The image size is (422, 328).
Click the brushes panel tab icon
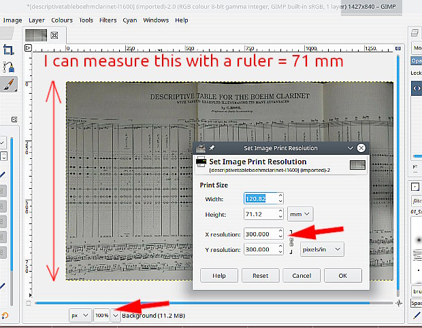point(415,187)
